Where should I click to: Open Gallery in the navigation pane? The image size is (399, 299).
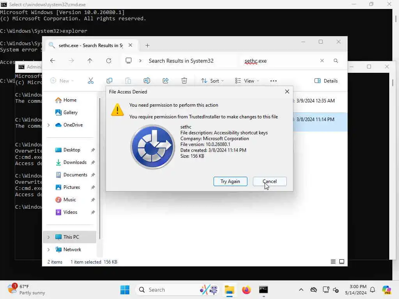point(70,113)
